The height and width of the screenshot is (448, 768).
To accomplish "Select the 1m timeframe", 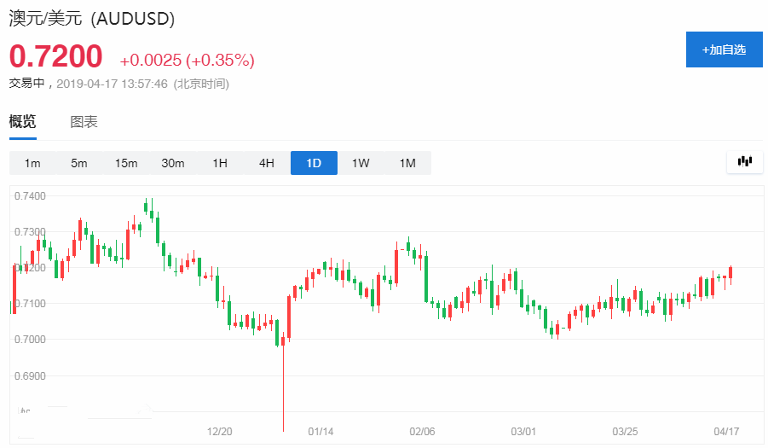I will coord(32,163).
